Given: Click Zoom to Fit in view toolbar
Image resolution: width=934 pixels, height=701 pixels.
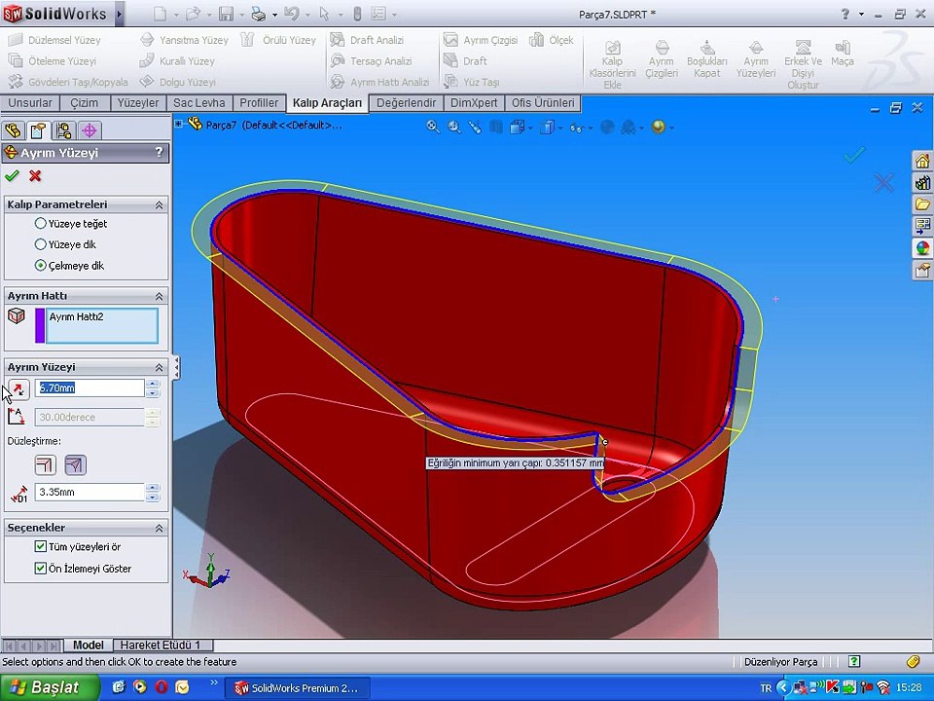Looking at the screenshot, I should (x=433, y=127).
